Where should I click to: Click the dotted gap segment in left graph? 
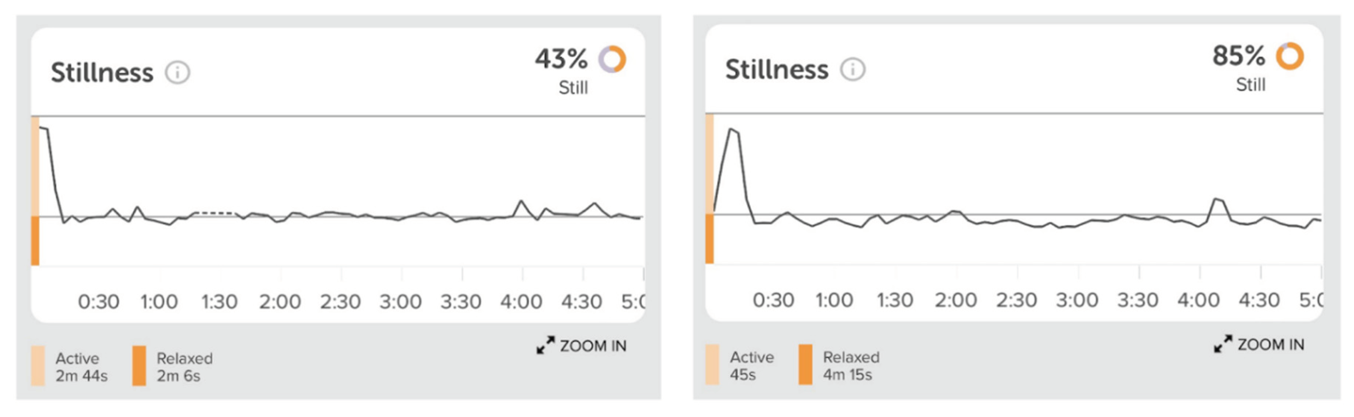(x=215, y=213)
